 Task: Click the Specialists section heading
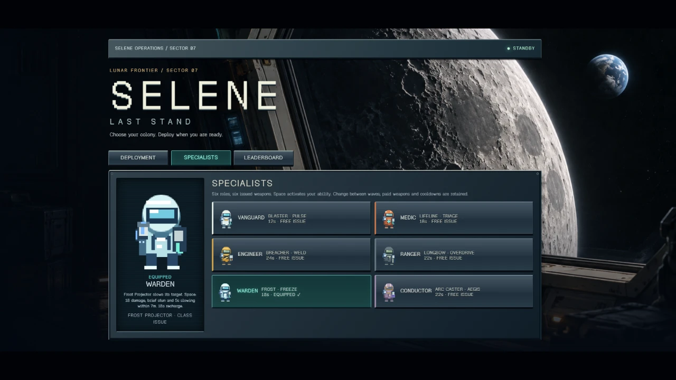tap(242, 183)
